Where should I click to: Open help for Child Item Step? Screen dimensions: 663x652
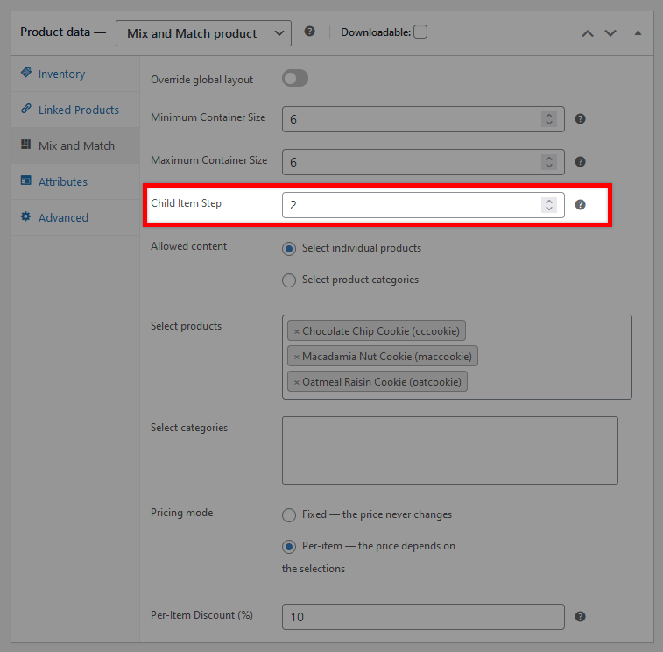point(580,205)
